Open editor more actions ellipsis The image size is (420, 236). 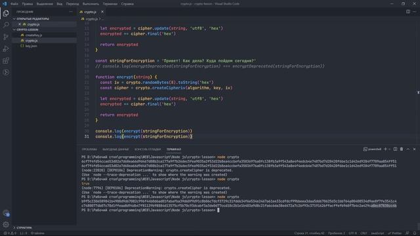click(x=415, y=12)
